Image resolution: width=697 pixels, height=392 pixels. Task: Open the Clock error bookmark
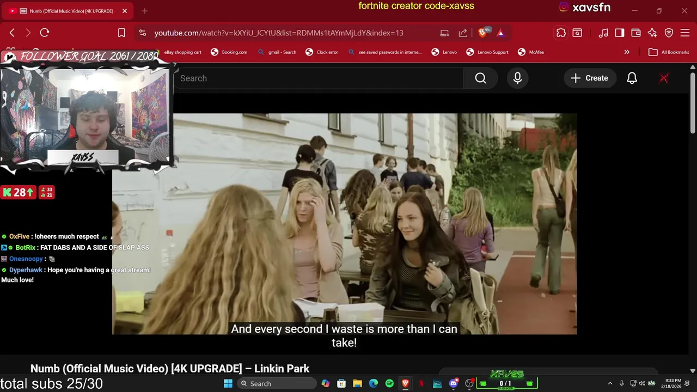[322, 52]
